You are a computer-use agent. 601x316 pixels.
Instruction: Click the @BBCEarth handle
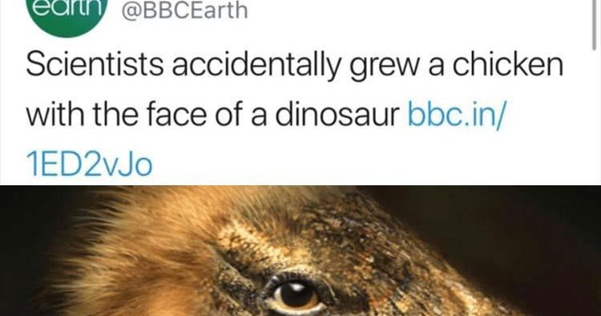(185, 10)
